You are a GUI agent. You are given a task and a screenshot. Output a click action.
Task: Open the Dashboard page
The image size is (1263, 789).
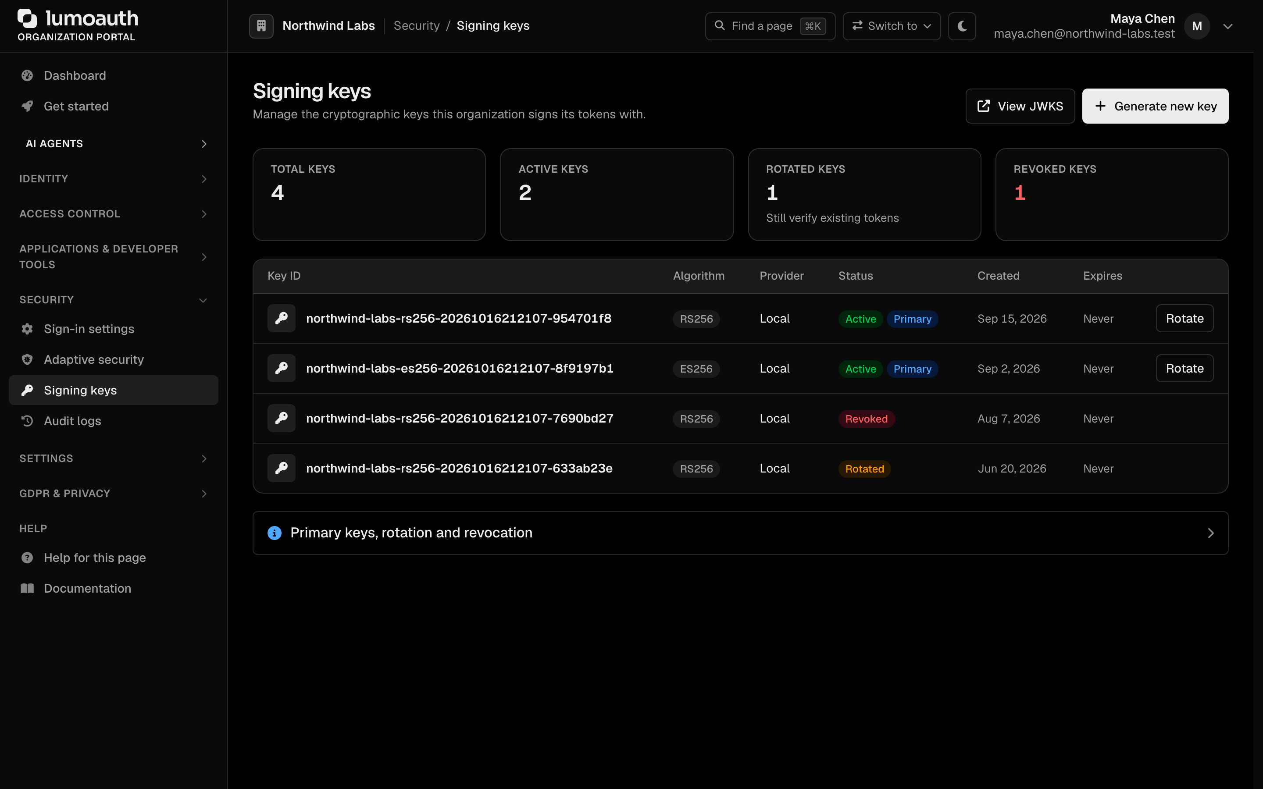[x=114, y=76]
